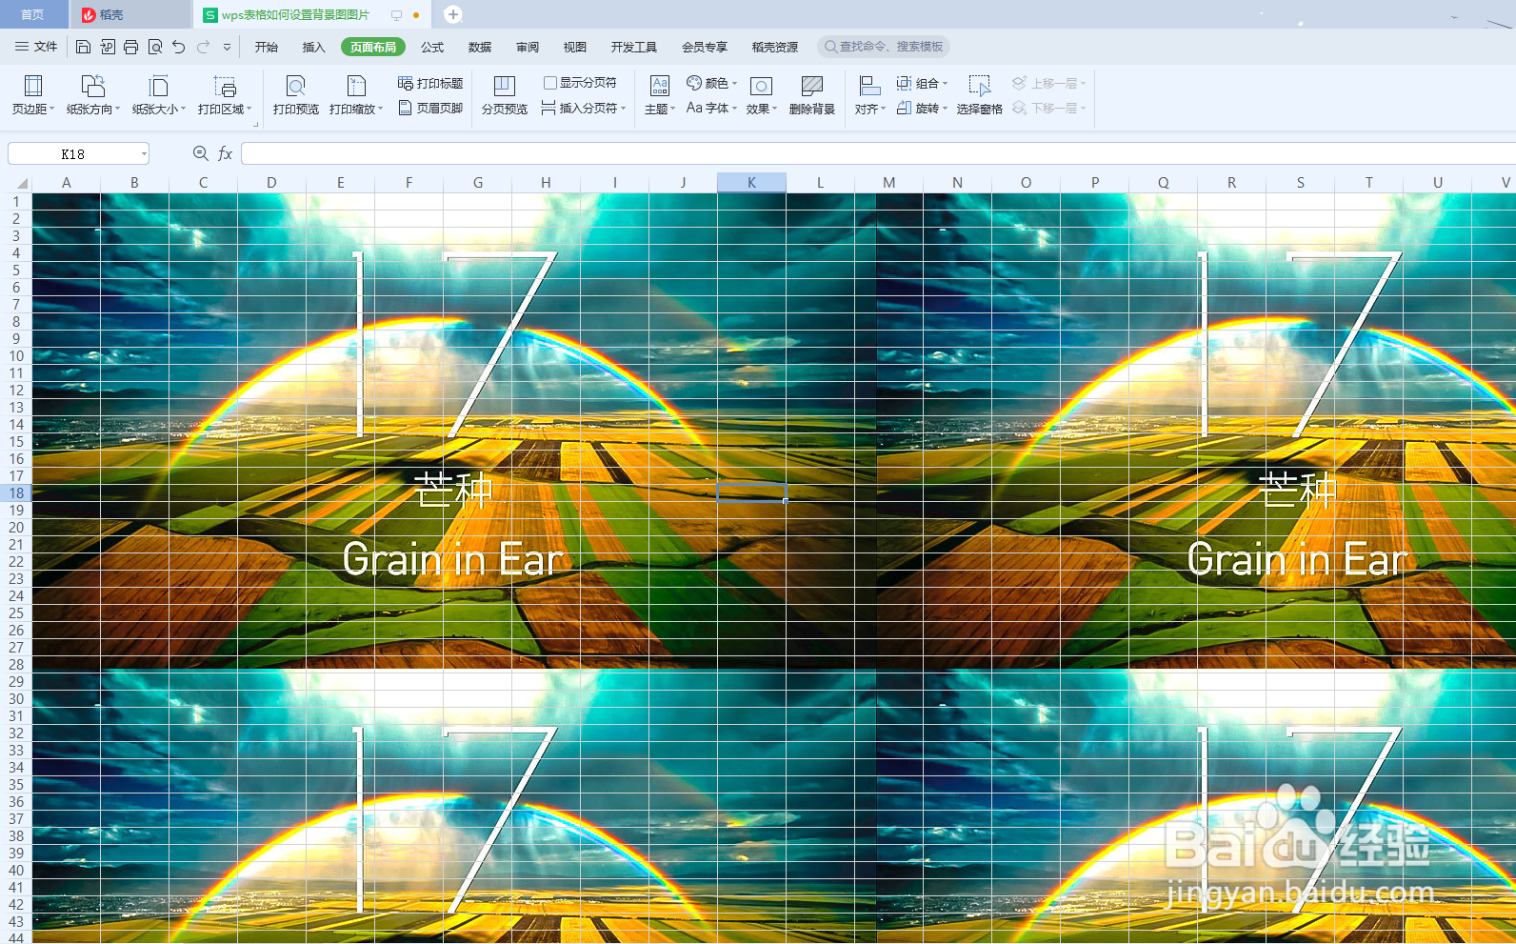This screenshot has height=944, width=1516.
Task: Click the fx insert function icon
Action: [x=226, y=153]
